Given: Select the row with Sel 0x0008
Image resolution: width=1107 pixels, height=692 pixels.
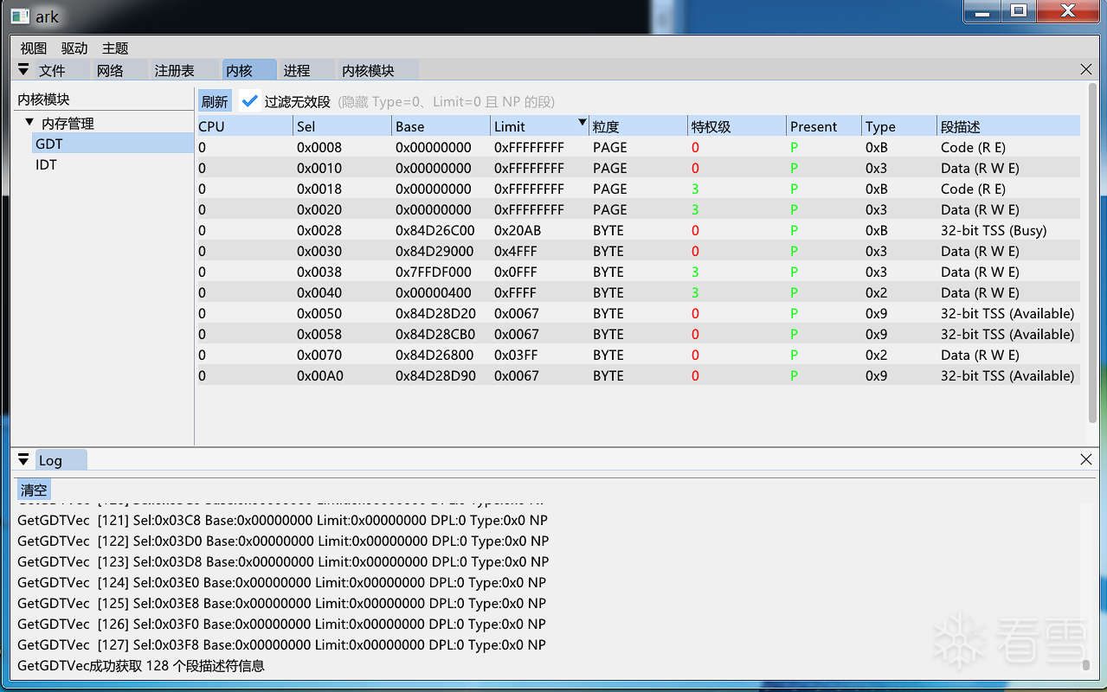Looking at the screenshot, I should click(x=639, y=147).
